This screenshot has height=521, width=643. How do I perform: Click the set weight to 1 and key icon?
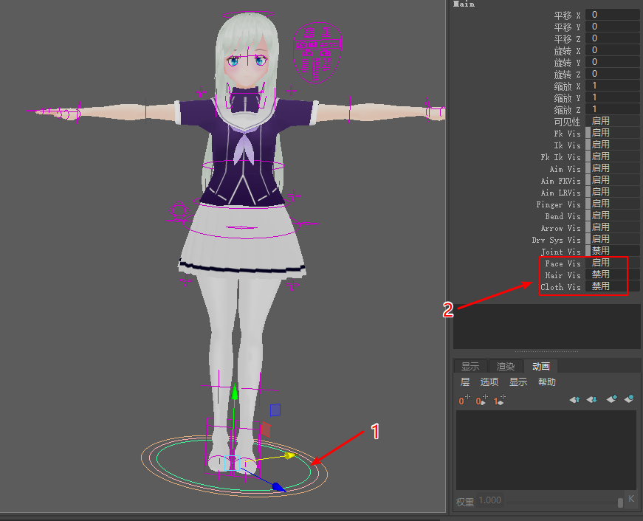[x=500, y=401]
